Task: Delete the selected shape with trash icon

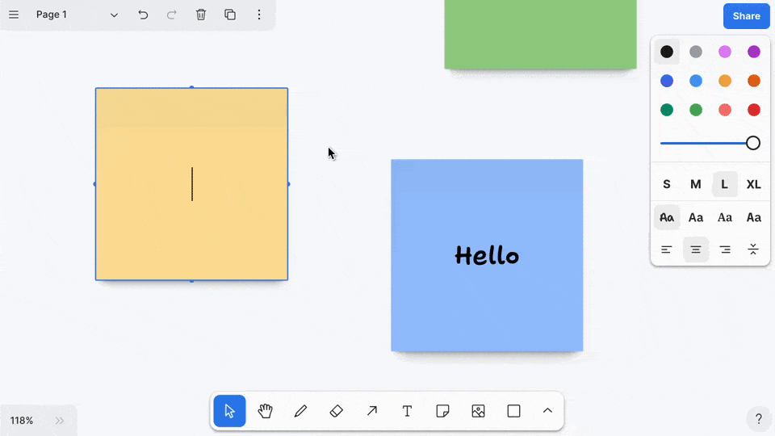Action: click(x=201, y=15)
